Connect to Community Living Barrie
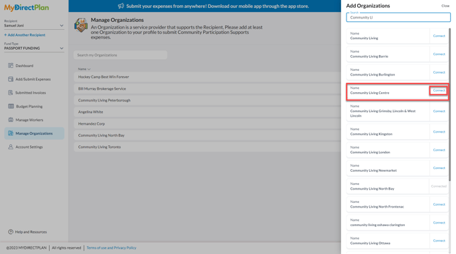Viewport: 456px width, 254px height. tap(439, 54)
